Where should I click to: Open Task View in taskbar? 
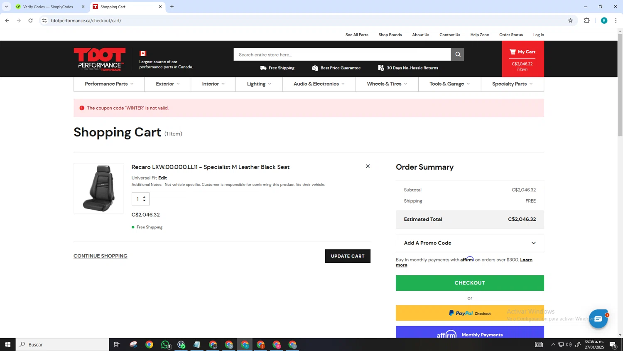(x=117, y=344)
